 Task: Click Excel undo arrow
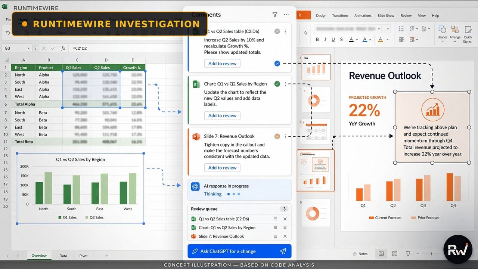(x=8, y=33)
